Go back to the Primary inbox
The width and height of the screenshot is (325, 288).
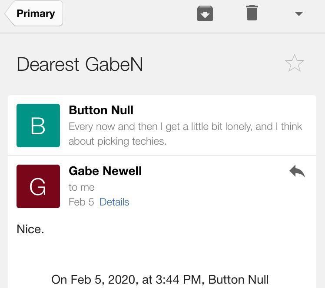(35, 13)
